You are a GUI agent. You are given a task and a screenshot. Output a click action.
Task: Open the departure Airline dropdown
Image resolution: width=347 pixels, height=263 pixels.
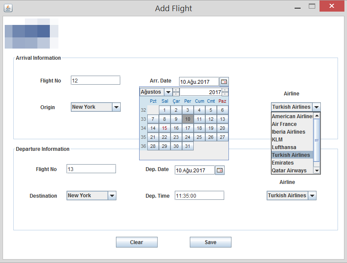tap(312, 196)
